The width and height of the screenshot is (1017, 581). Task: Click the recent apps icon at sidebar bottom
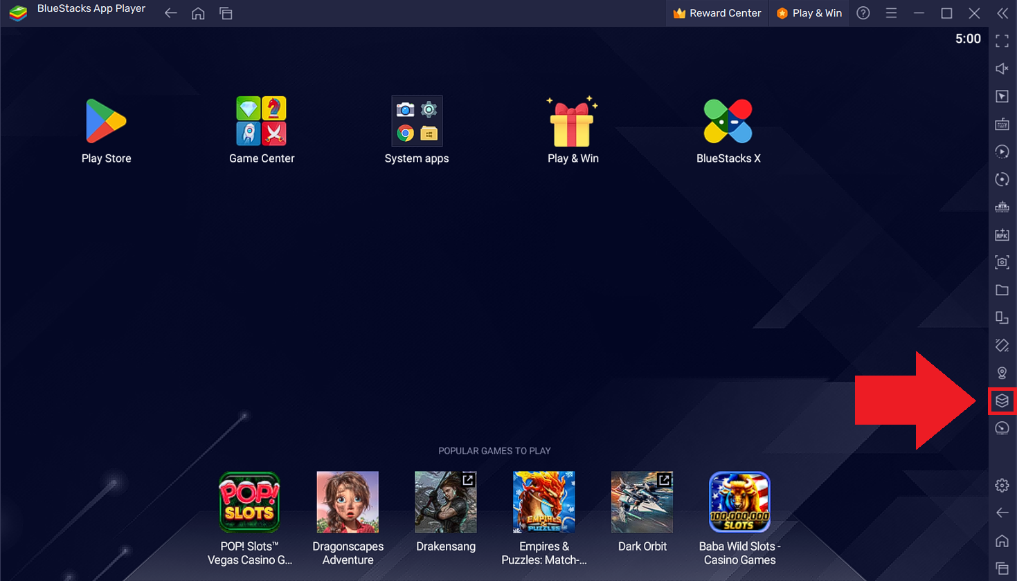[x=1002, y=568]
